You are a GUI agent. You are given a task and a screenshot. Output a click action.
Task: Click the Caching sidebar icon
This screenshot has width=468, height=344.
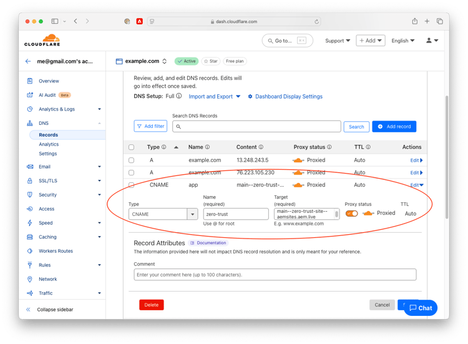pyautogui.click(x=30, y=237)
